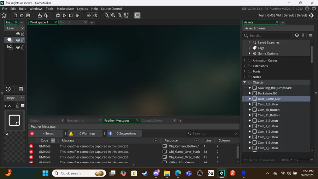
Task: Click the Test target configuration text
Action: pos(261,16)
